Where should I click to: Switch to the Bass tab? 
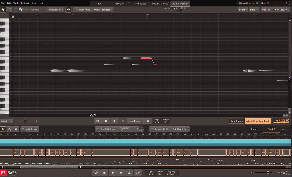(x=100, y=3)
